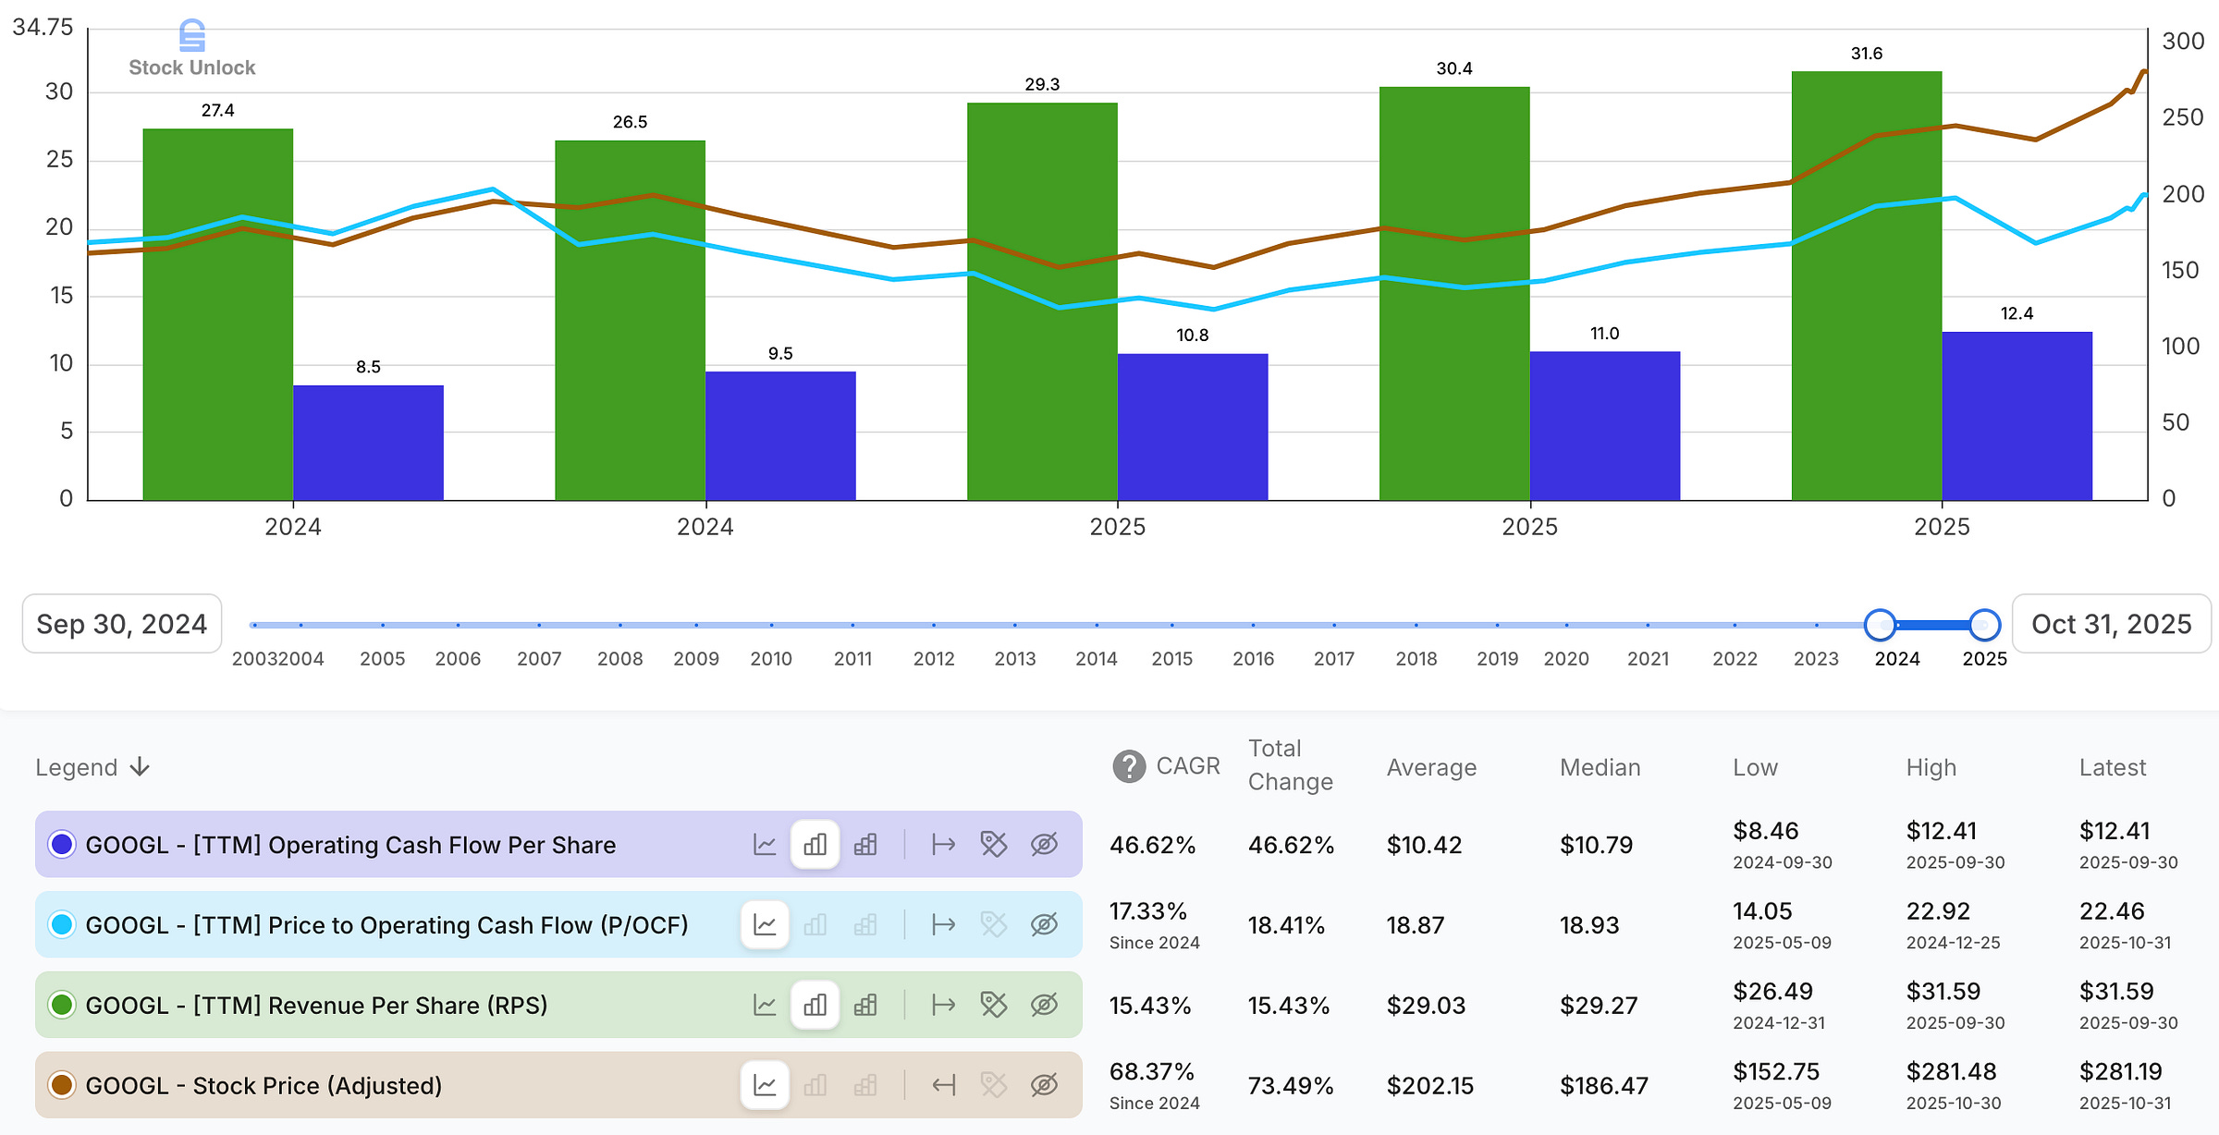Move P/OCF series to other axis arrow
2219x1135 pixels.
[943, 924]
